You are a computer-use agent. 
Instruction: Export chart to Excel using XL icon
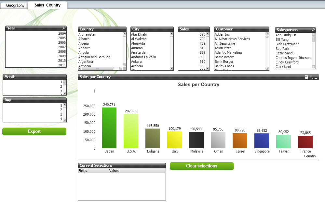[311, 77]
